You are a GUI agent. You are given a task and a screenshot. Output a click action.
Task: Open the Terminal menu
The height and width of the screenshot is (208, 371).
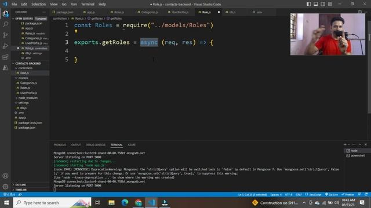coord(88,4)
